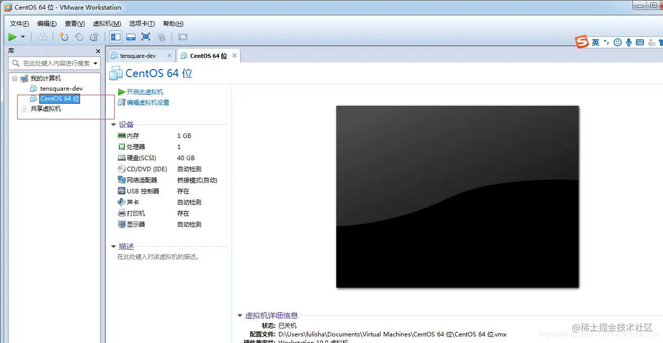Click the 网络适配器 network adapter icon
Image resolution: width=663 pixels, height=343 pixels.
121,180
